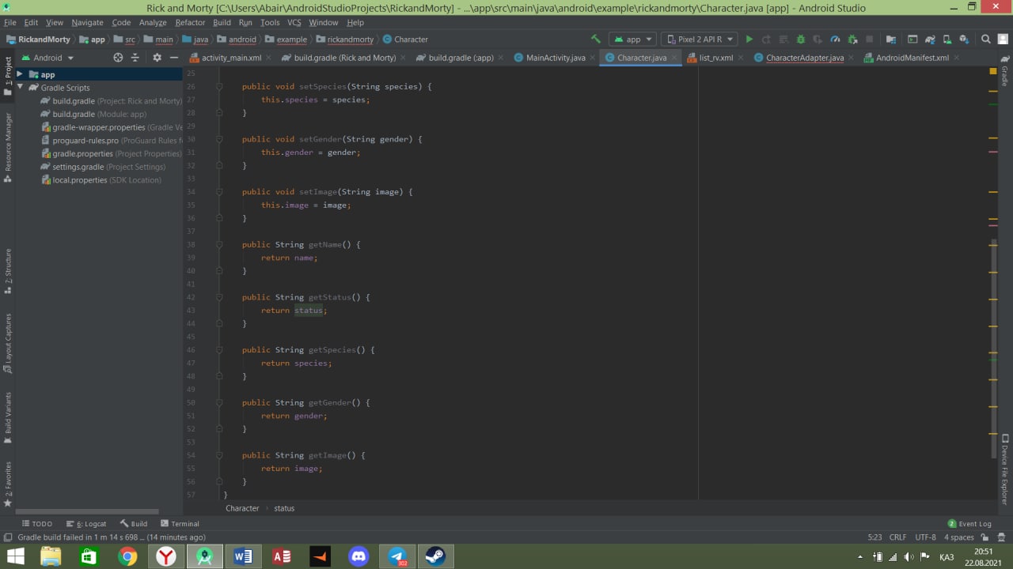Viewport: 1013px width, 569px height.
Task: Toggle the Resource Manager tool window
Action: (8, 148)
